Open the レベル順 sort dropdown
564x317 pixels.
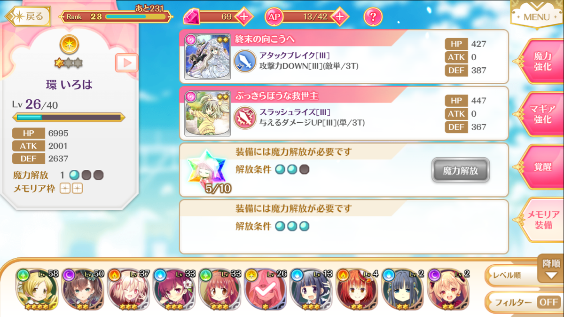point(512,276)
